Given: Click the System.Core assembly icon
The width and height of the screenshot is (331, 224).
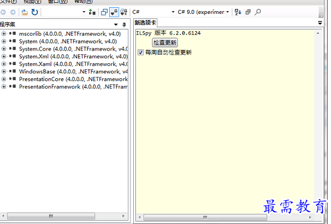Looking at the screenshot, I should point(12,48).
